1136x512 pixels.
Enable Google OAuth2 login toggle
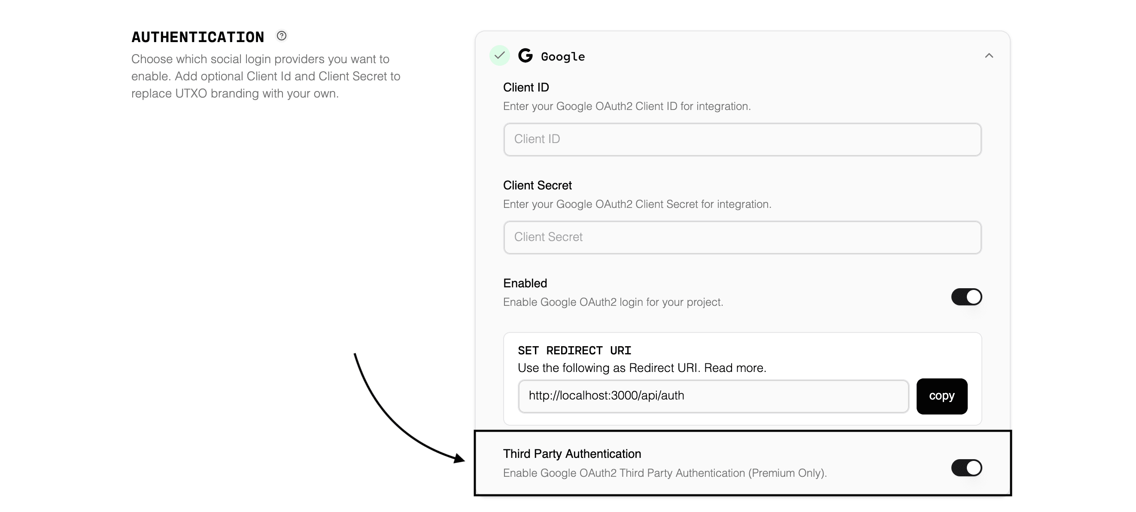coord(966,297)
